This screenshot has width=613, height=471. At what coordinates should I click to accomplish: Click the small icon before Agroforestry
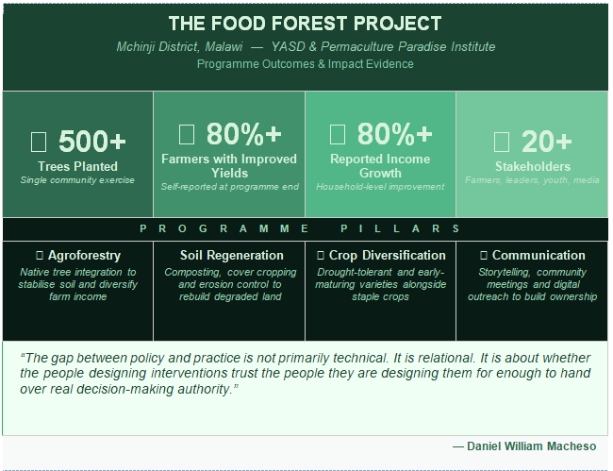[x=40, y=256]
